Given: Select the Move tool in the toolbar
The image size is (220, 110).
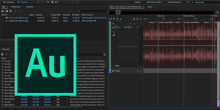Looking at the screenshot, I should coord(48,2).
